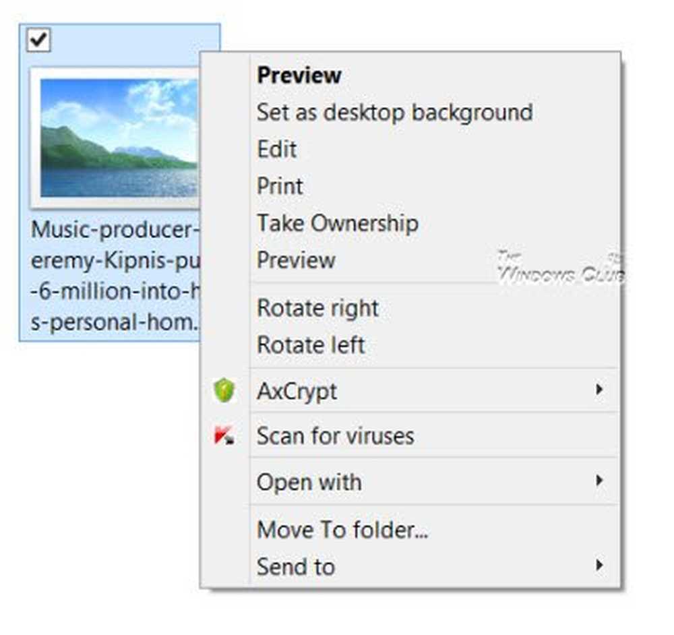Image resolution: width=674 pixels, height=635 pixels.
Task: Choose Move To folder... option
Action: 342,530
